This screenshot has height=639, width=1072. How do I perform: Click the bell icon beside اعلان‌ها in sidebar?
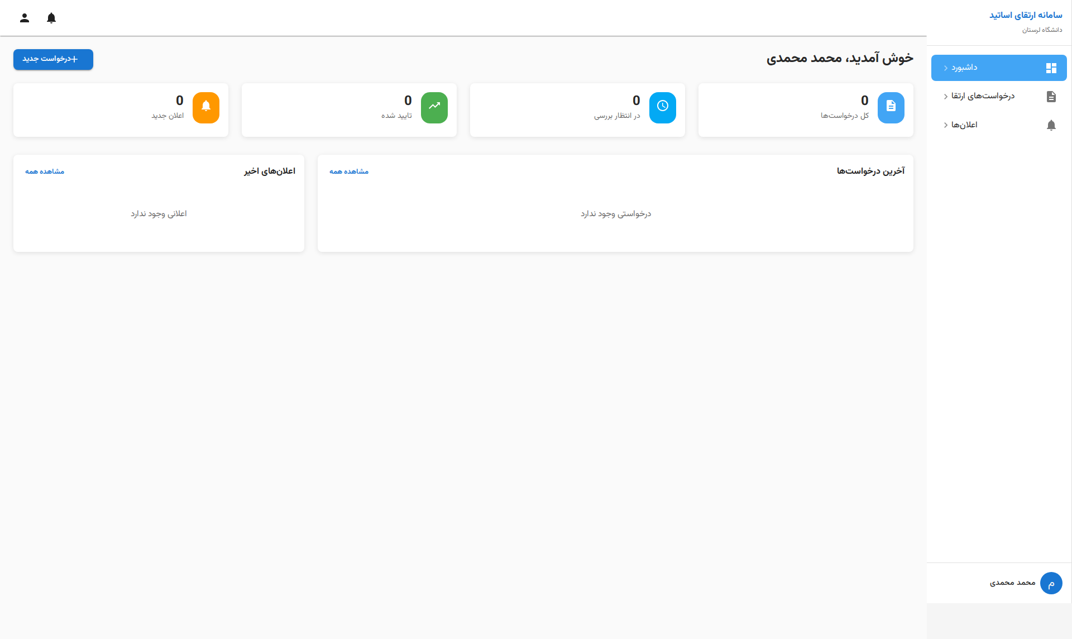(1051, 125)
